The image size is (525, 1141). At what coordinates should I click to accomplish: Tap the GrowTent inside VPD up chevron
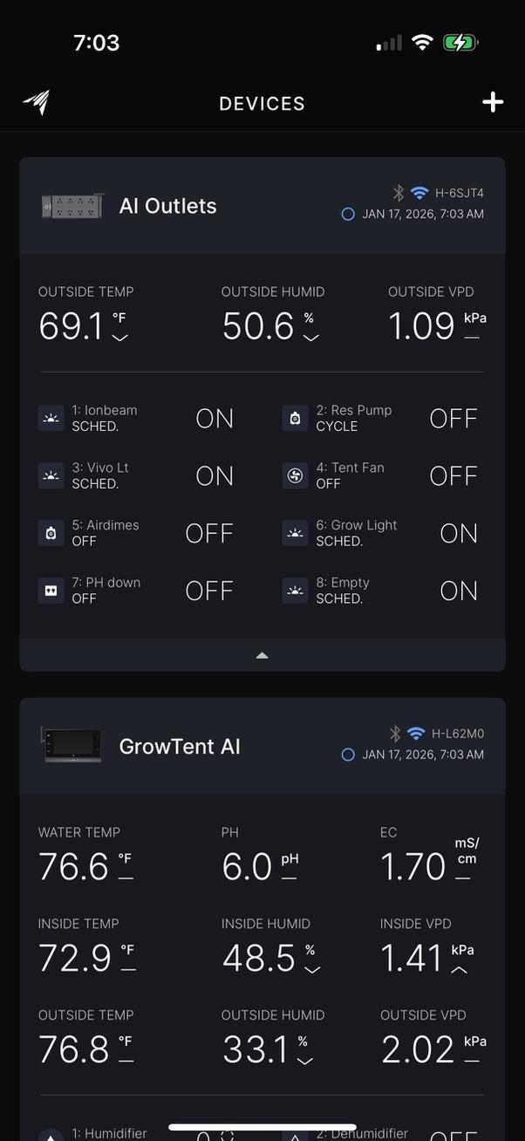[x=459, y=970]
